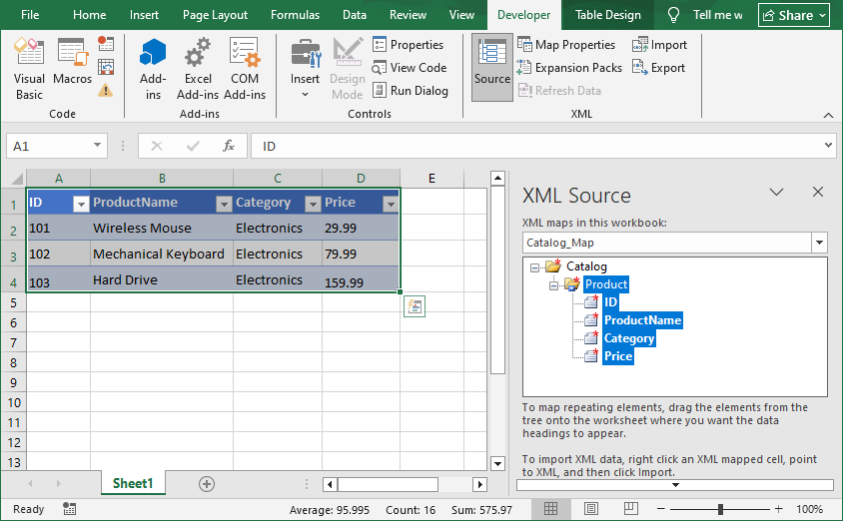Select the Sheet1 tab
This screenshot has height=521, width=843.
(133, 483)
